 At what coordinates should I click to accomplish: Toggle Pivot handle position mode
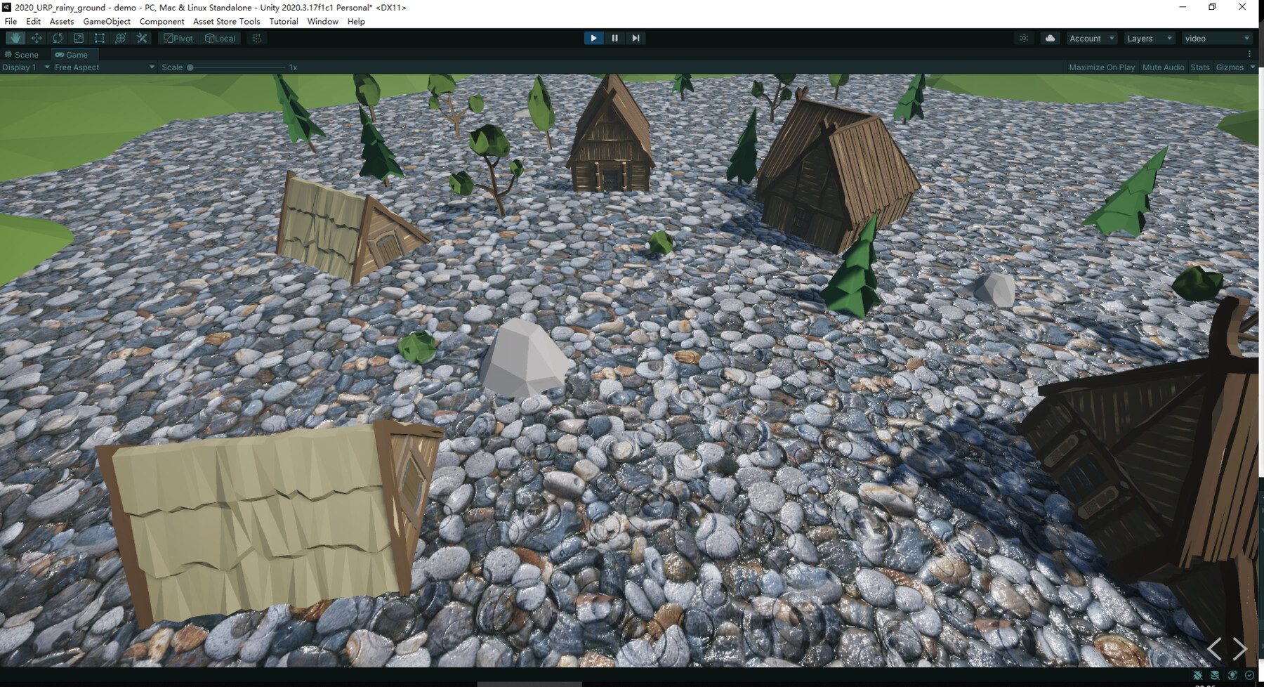coord(178,38)
